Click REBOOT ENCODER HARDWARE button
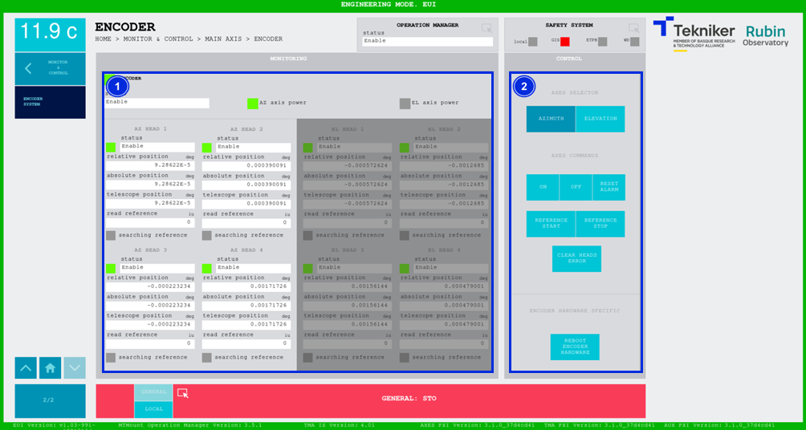The height and width of the screenshot is (430, 806). (x=575, y=347)
